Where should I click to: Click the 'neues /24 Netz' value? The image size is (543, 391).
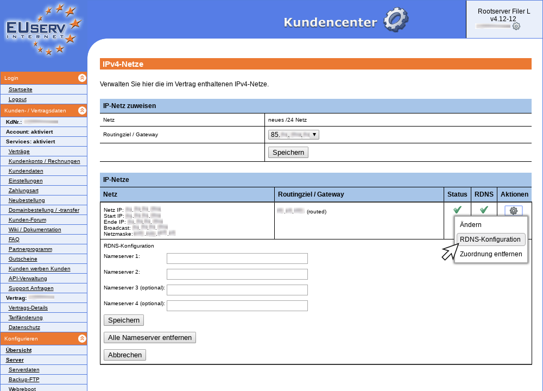coord(287,120)
